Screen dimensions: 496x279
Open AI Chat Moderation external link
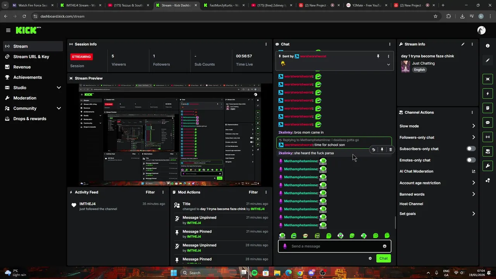pos(474,171)
